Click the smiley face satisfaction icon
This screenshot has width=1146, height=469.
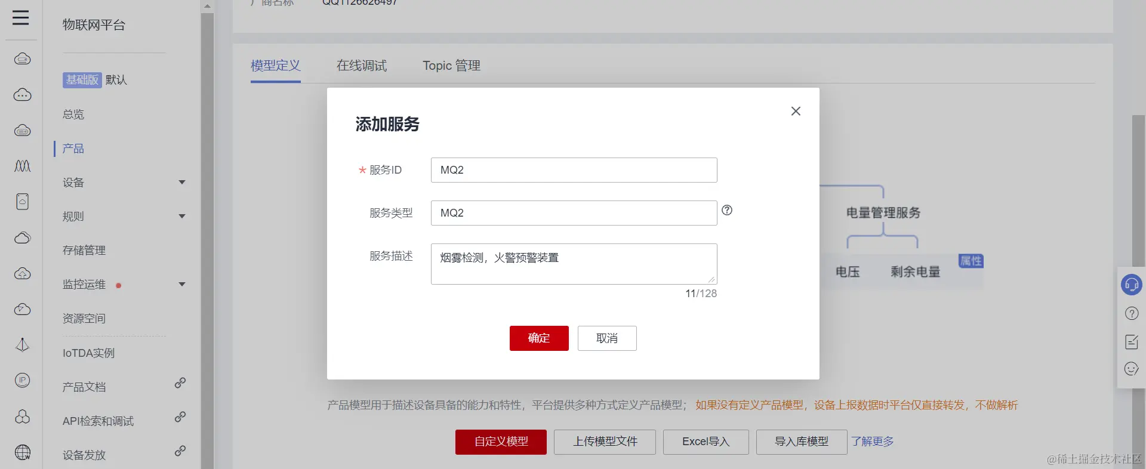pos(1132,369)
